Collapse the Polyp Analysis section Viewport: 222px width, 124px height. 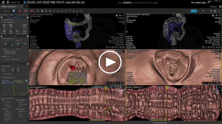point(27,64)
